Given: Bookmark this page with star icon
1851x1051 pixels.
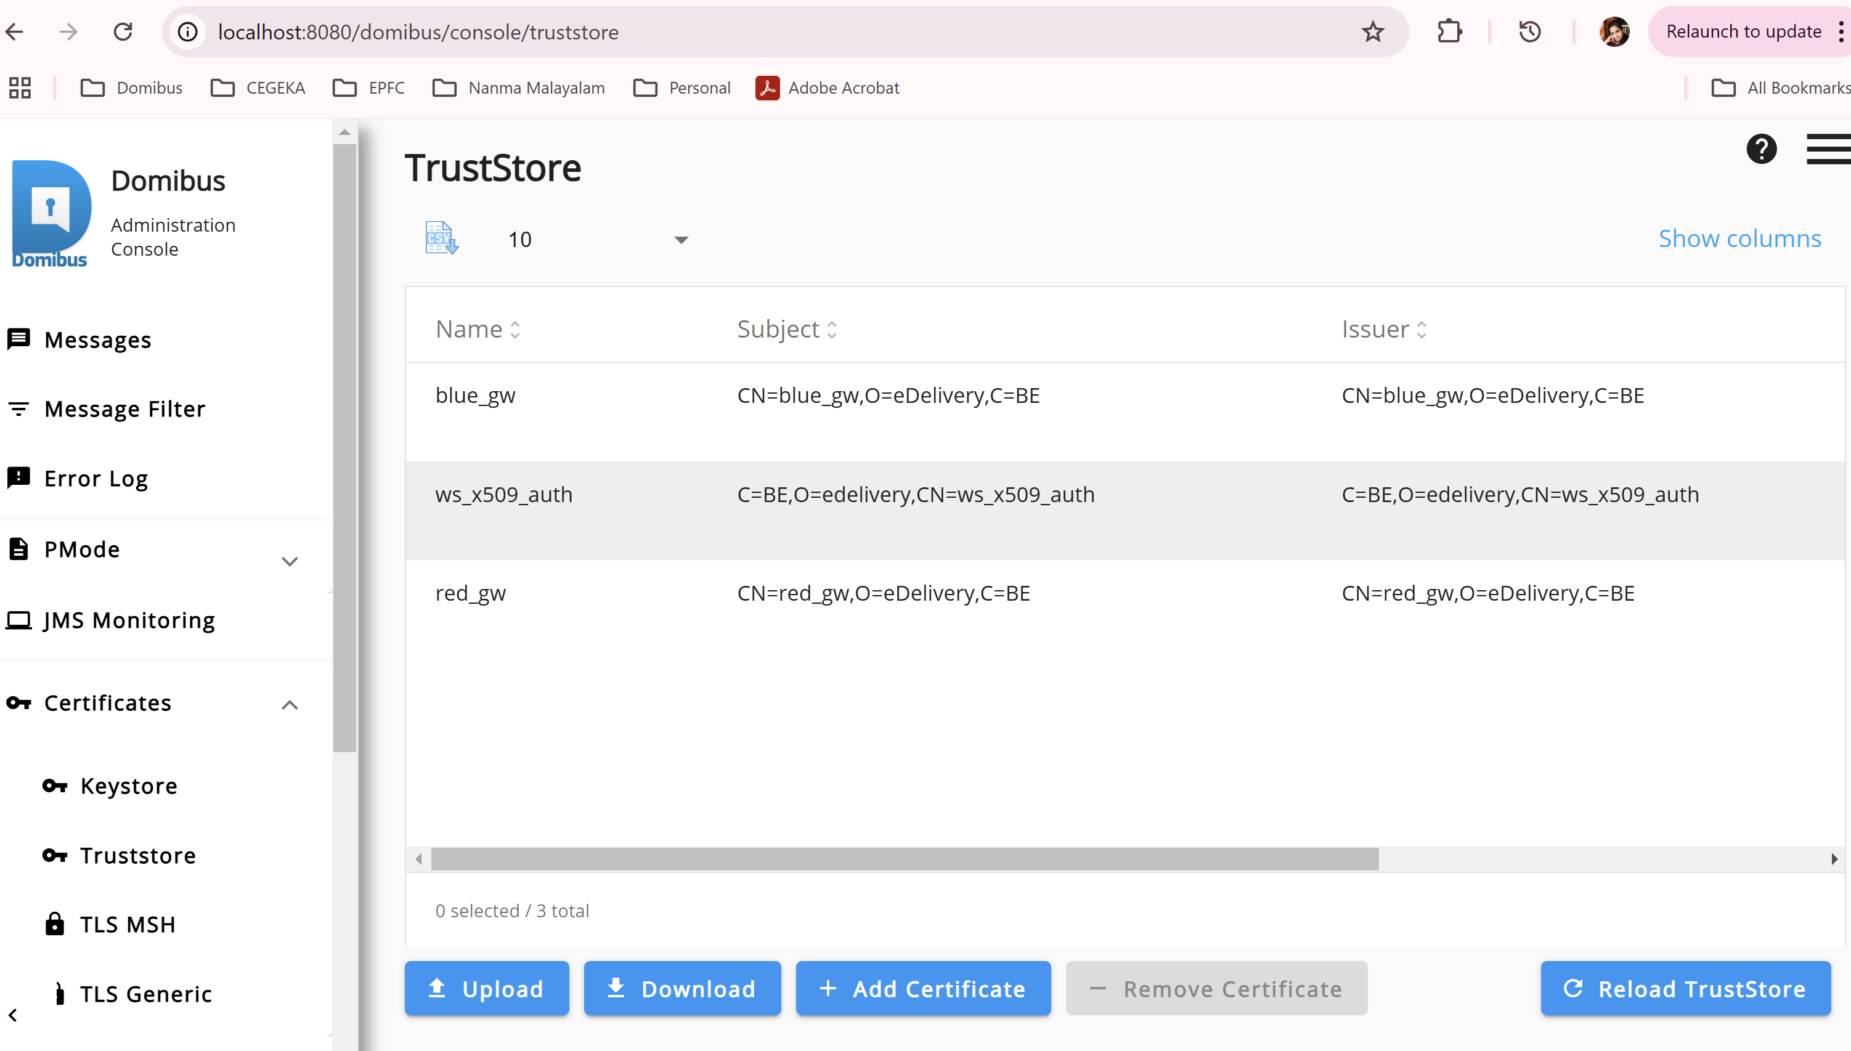Looking at the screenshot, I should [x=1372, y=32].
